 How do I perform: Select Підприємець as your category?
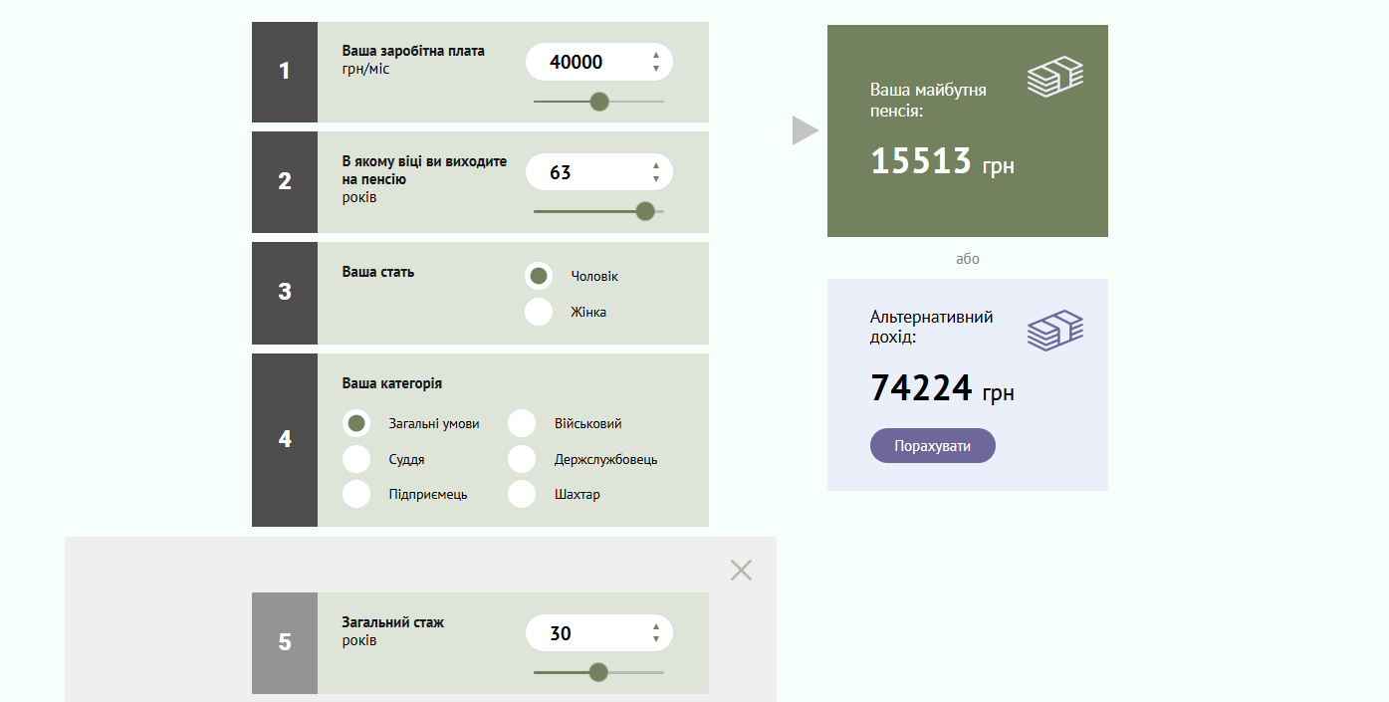(x=356, y=494)
